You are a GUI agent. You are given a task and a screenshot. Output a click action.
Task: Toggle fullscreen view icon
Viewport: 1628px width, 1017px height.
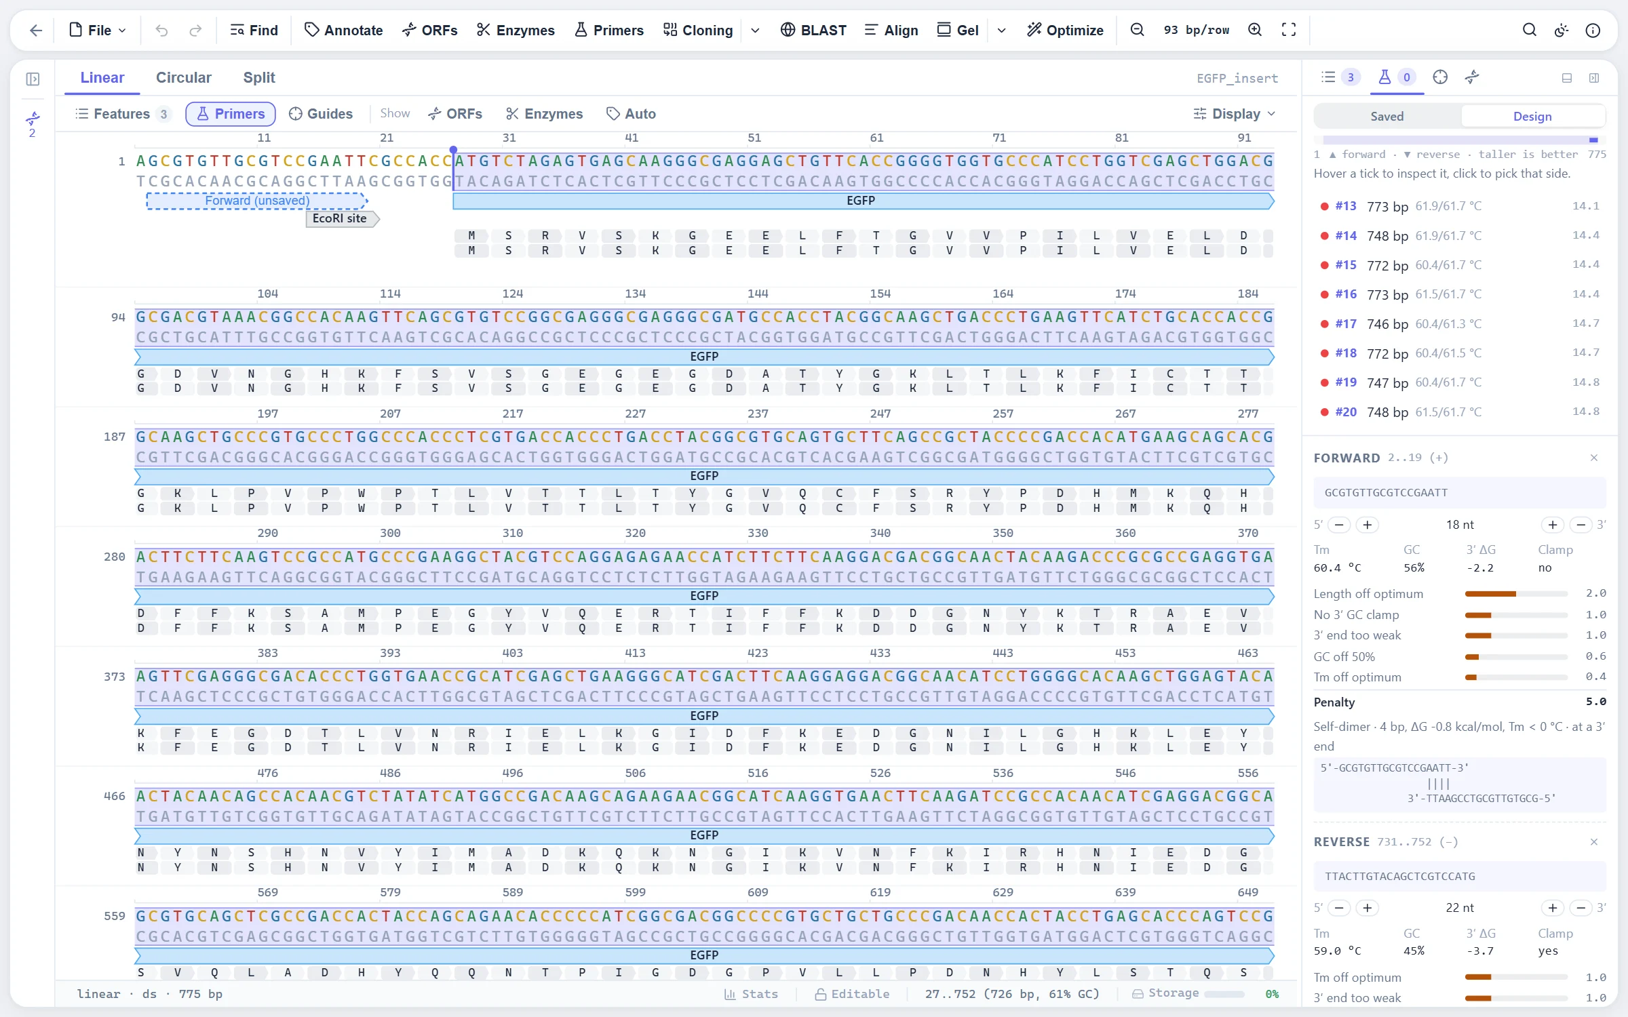click(1289, 30)
